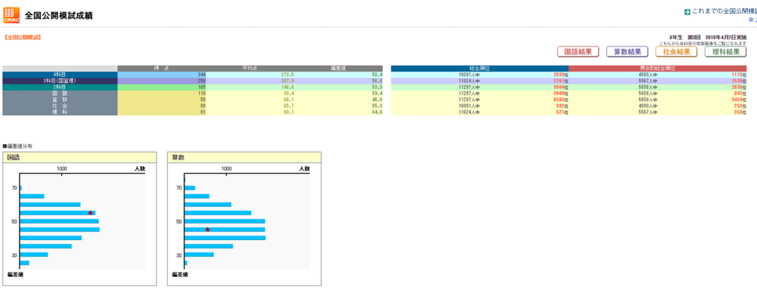
Task: Click the red star in the 国語 chart
Action: [90, 213]
